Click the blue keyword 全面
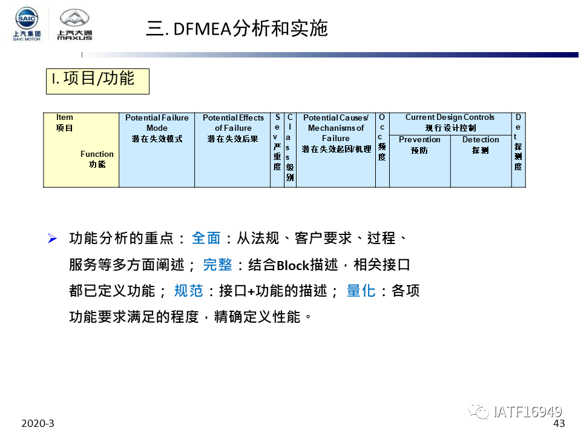This screenshot has height=436, width=581. click(206, 239)
